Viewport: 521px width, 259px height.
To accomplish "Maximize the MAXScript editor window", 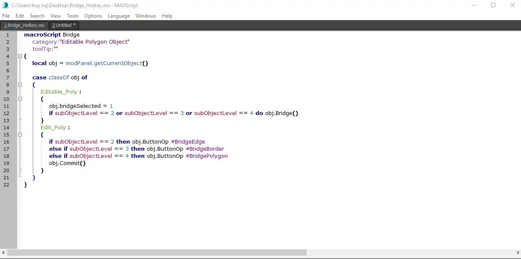I will click(493, 5).
